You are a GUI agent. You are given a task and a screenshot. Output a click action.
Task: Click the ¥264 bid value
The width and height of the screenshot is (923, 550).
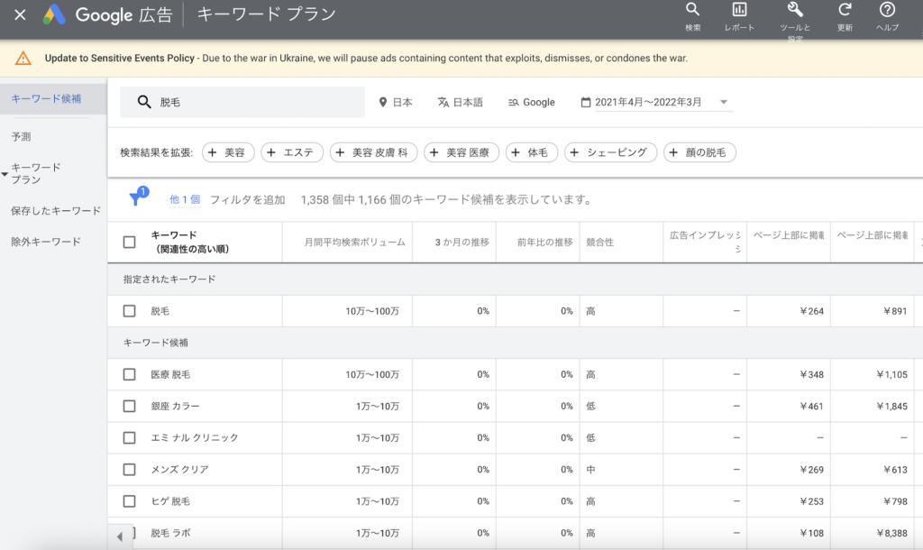point(812,311)
